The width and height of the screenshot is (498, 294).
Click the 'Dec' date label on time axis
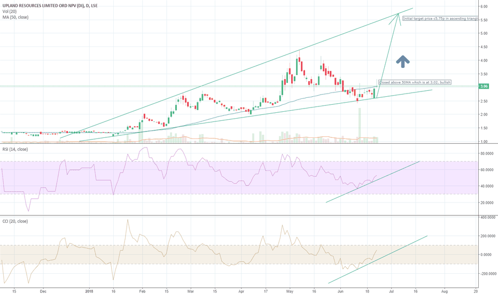(x=43, y=291)
